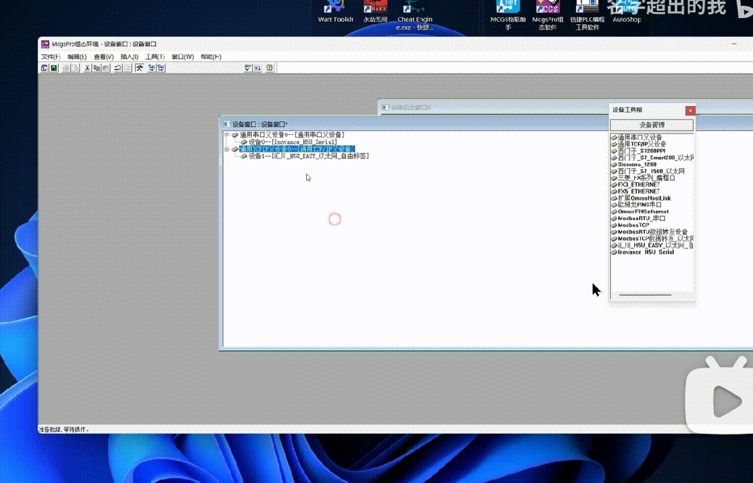This screenshot has height=483, width=753.
Task: Select highlighted 通用TCPIP父设备0 tree row
Action: pyautogui.click(x=297, y=150)
